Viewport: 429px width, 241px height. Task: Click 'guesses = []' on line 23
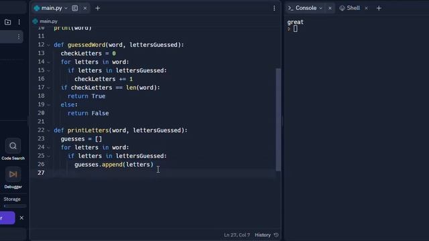81,139
